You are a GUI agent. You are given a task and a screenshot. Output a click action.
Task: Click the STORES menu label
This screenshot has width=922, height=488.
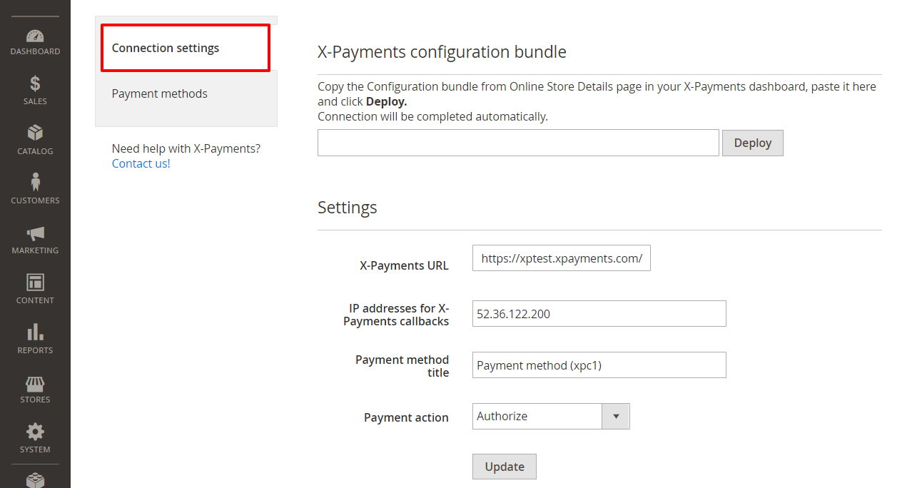coord(35,400)
